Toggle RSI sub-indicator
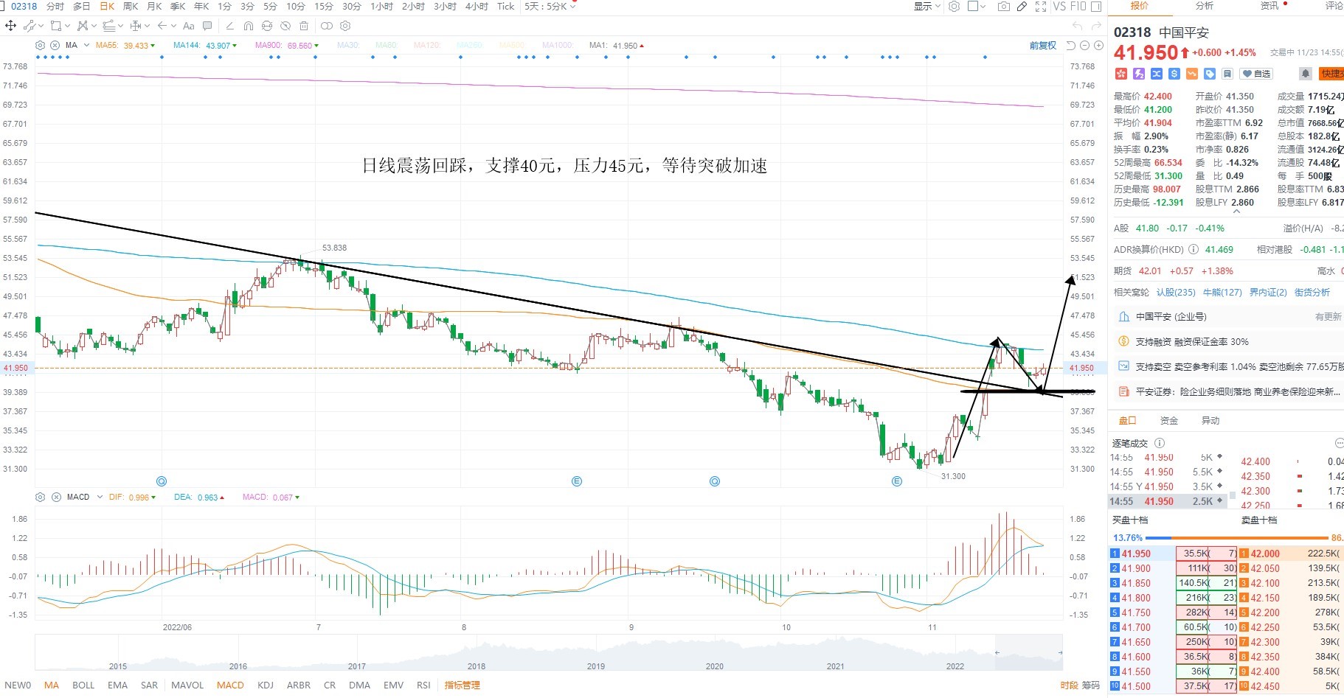 click(423, 685)
